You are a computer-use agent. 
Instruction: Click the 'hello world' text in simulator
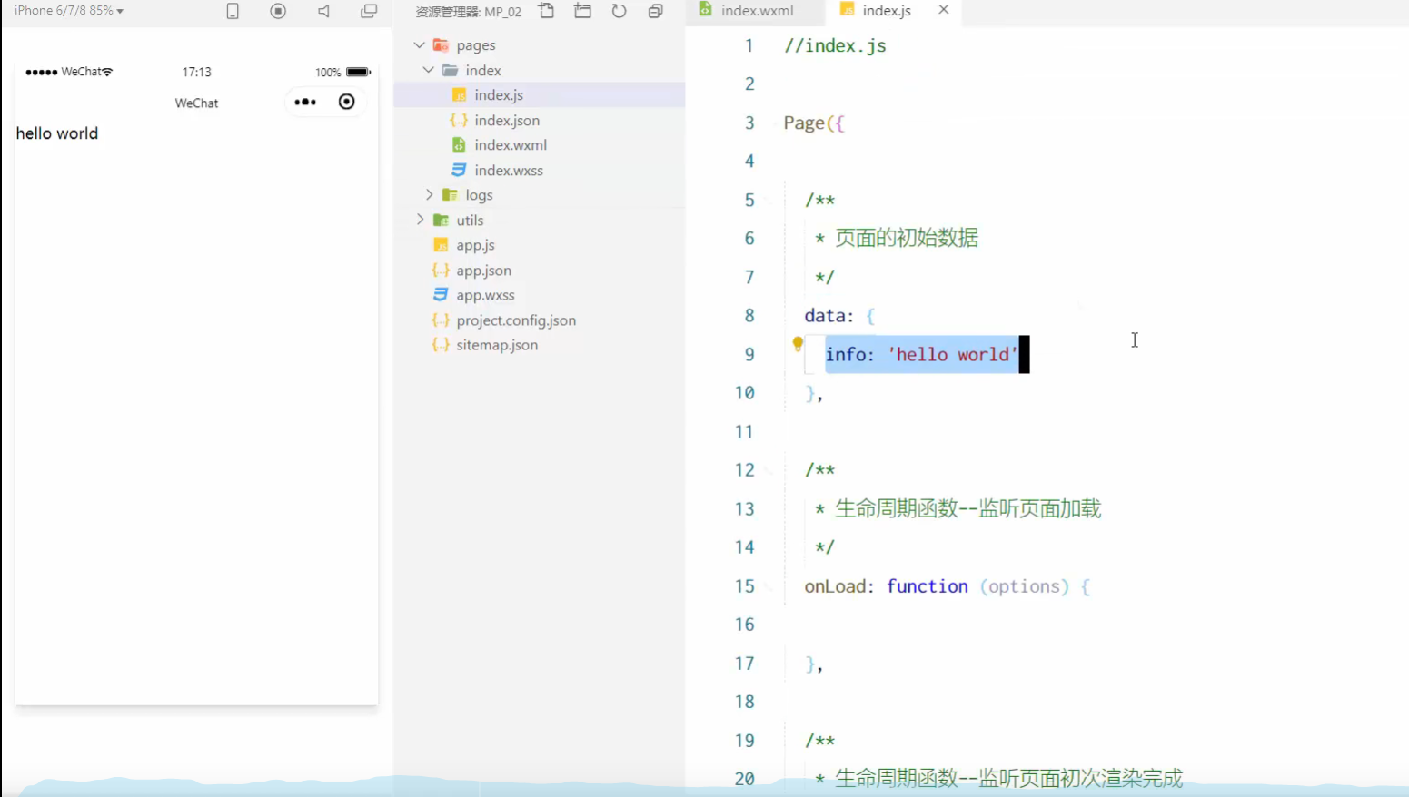tap(57, 133)
